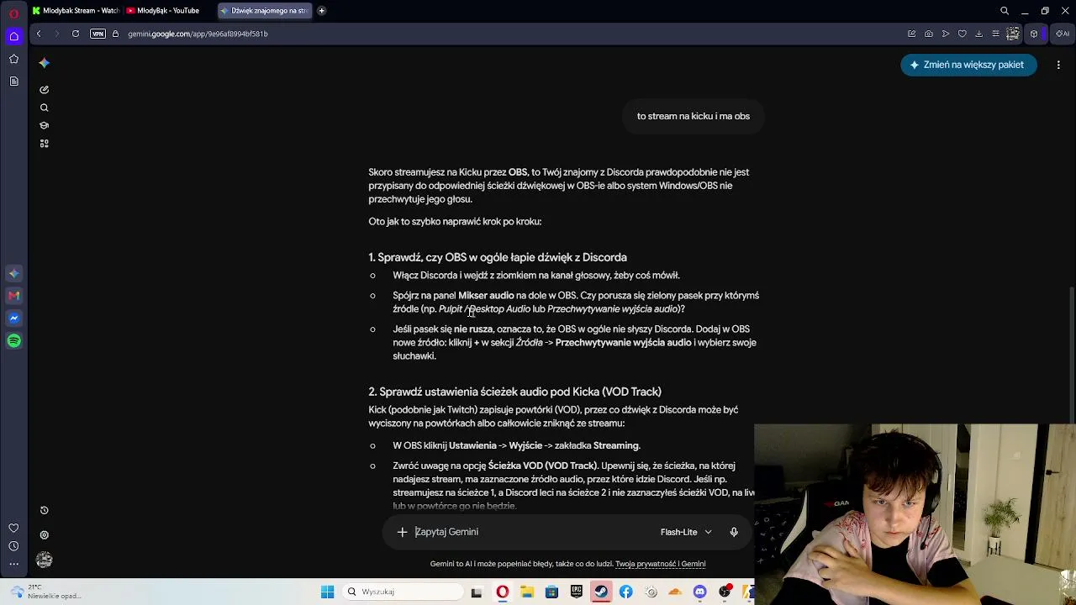
Task: Open Discord from the taskbar
Action: 699,592
